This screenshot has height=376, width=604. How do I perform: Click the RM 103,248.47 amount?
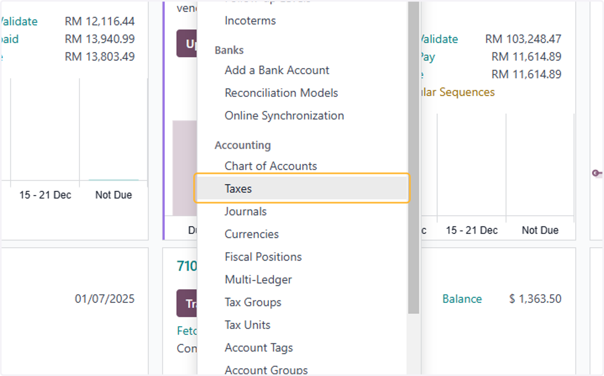(523, 39)
